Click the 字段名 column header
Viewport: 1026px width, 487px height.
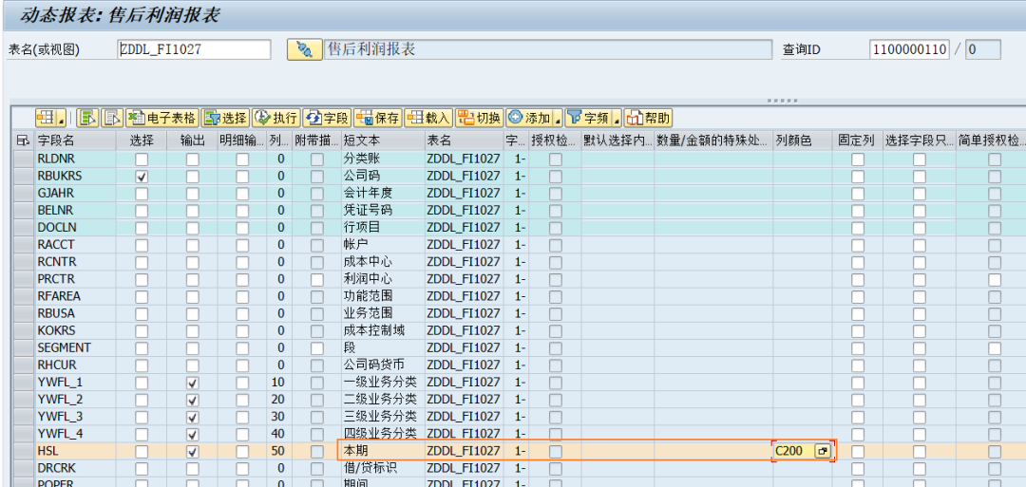pos(75,140)
